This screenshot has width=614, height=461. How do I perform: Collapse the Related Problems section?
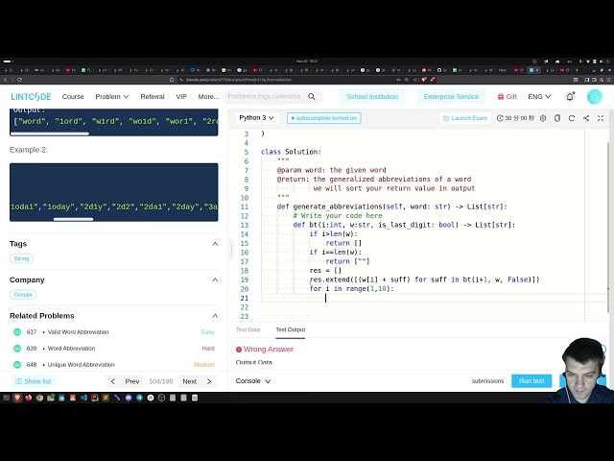tap(215, 316)
